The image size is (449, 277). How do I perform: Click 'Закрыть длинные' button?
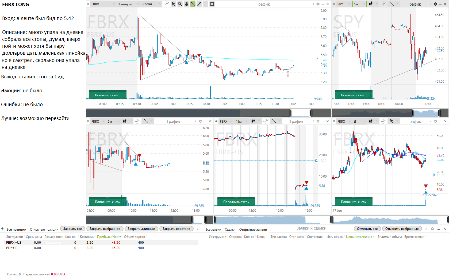pos(141,229)
